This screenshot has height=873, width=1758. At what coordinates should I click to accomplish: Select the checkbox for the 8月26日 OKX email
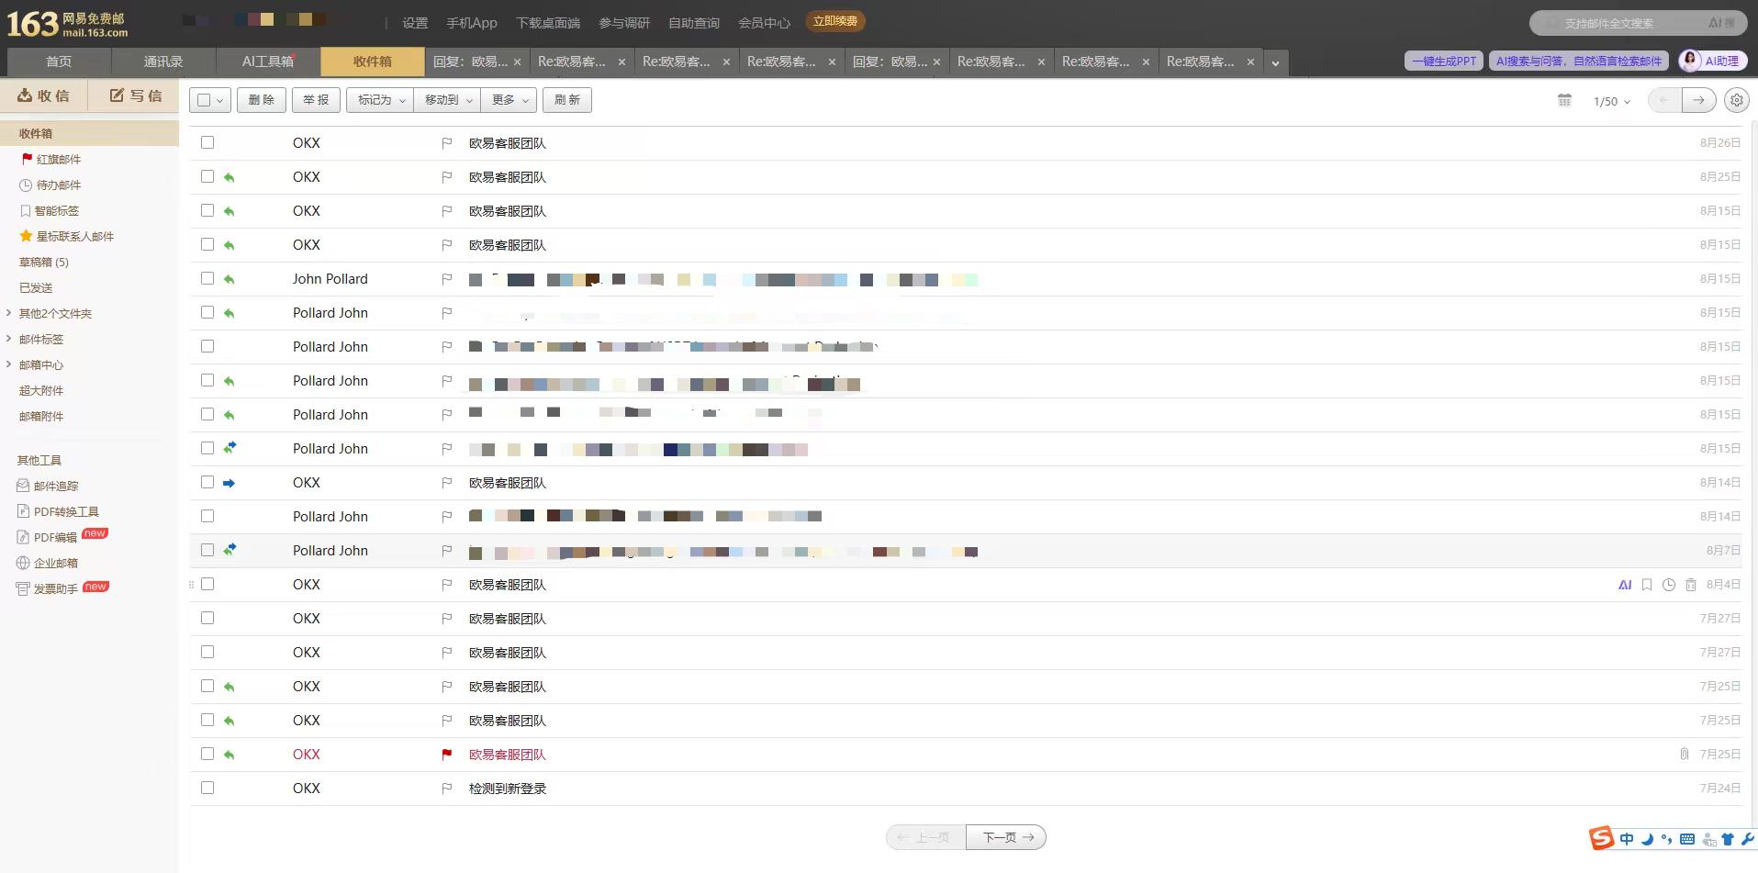click(207, 142)
